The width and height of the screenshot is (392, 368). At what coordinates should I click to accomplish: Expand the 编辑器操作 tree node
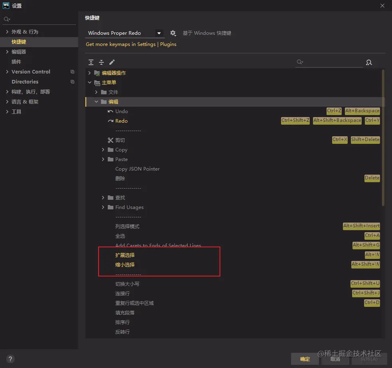89,73
